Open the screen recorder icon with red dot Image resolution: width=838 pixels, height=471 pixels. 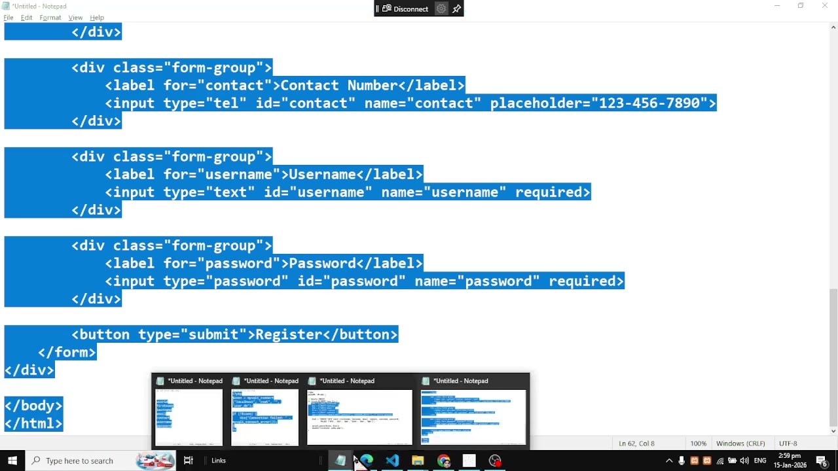[x=495, y=461]
